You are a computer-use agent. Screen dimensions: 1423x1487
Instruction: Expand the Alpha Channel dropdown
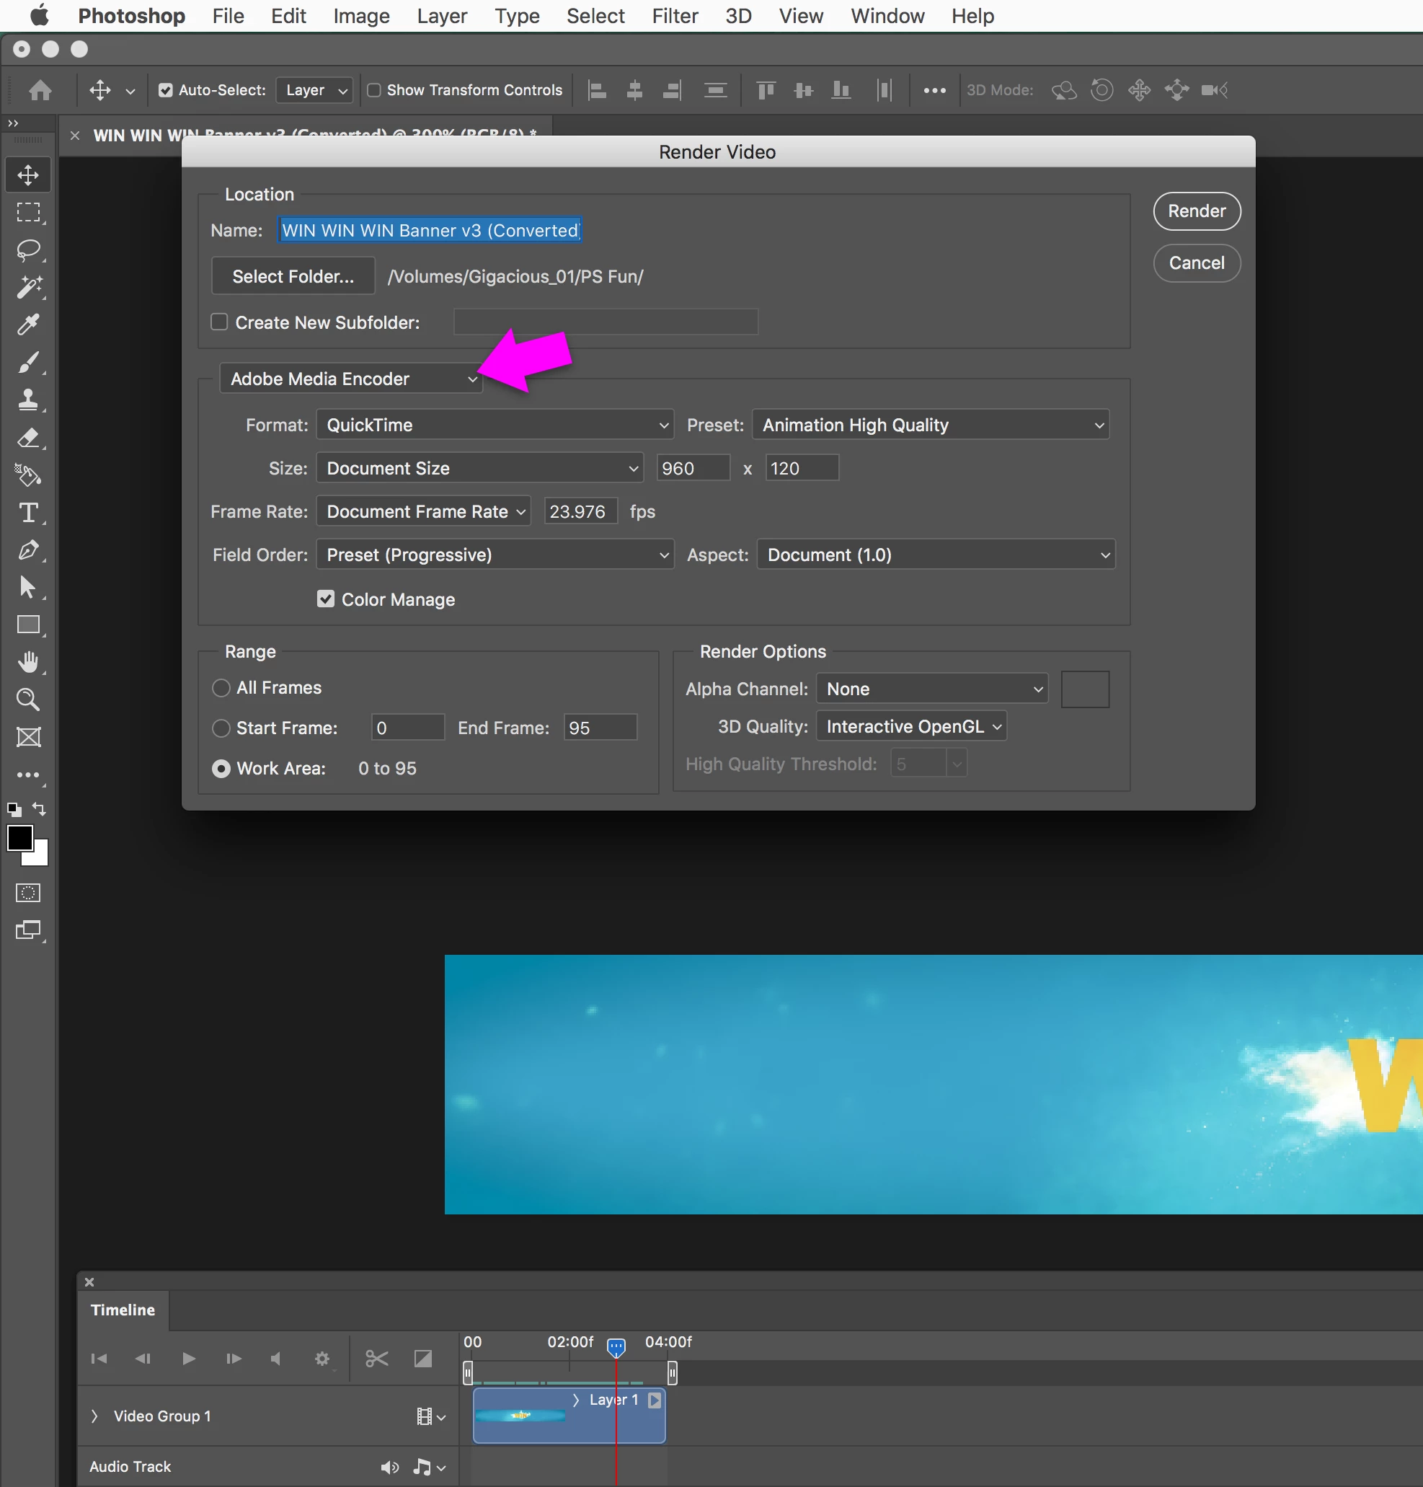click(931, 689)
